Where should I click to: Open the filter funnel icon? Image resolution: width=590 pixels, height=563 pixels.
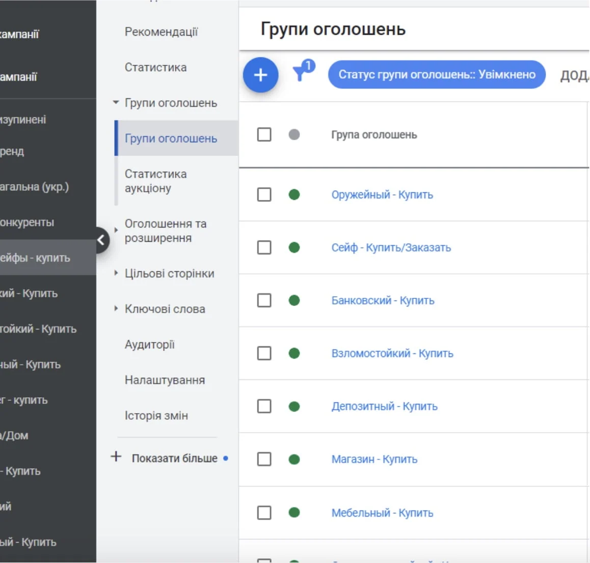tap(303, 70)
